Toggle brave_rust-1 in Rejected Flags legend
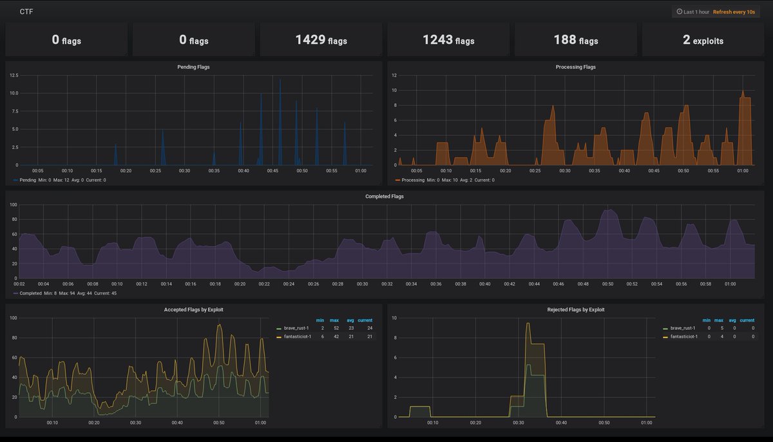 coord(683,329)
